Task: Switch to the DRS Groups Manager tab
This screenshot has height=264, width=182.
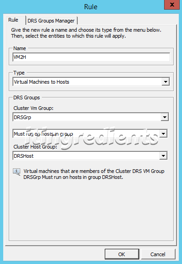Action: coord(51,21)
